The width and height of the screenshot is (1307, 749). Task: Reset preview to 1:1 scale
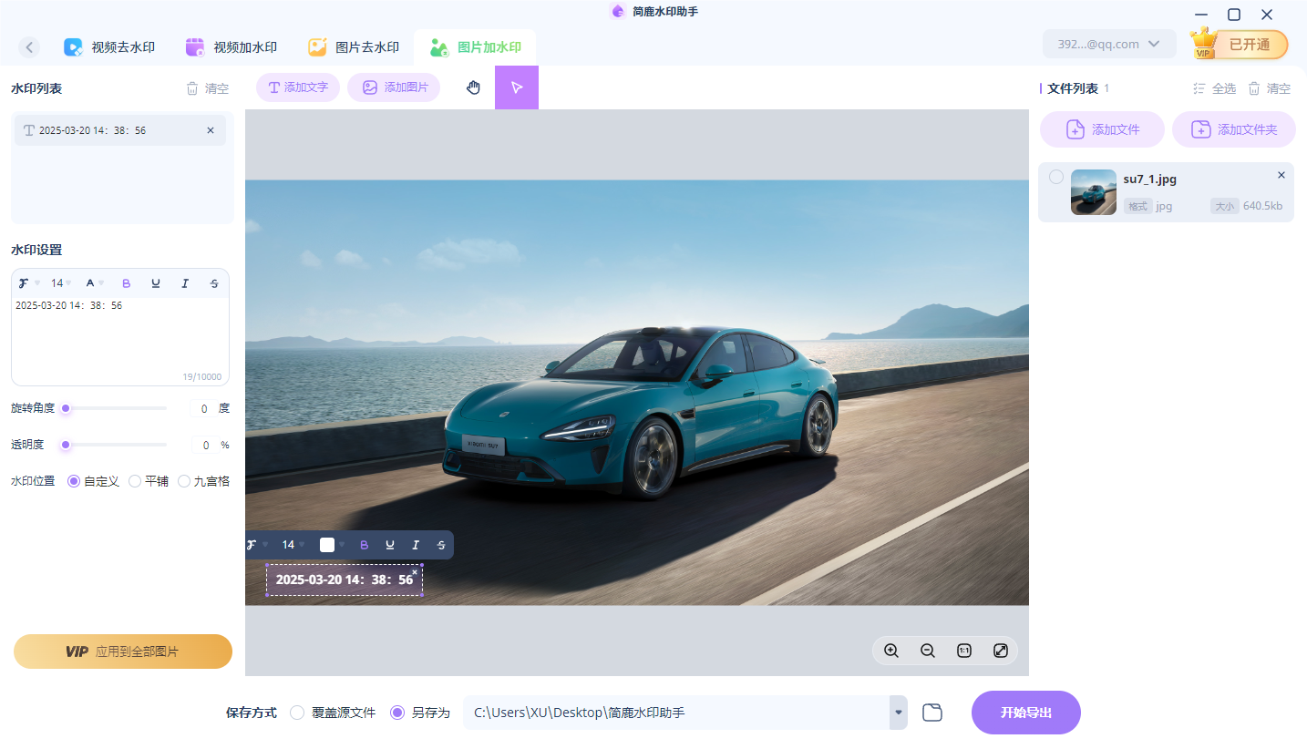point(964,651)
